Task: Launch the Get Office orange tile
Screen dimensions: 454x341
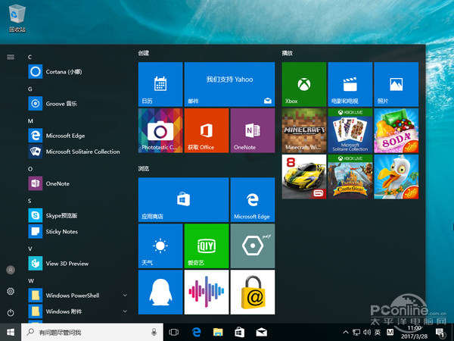Action: 207,130
